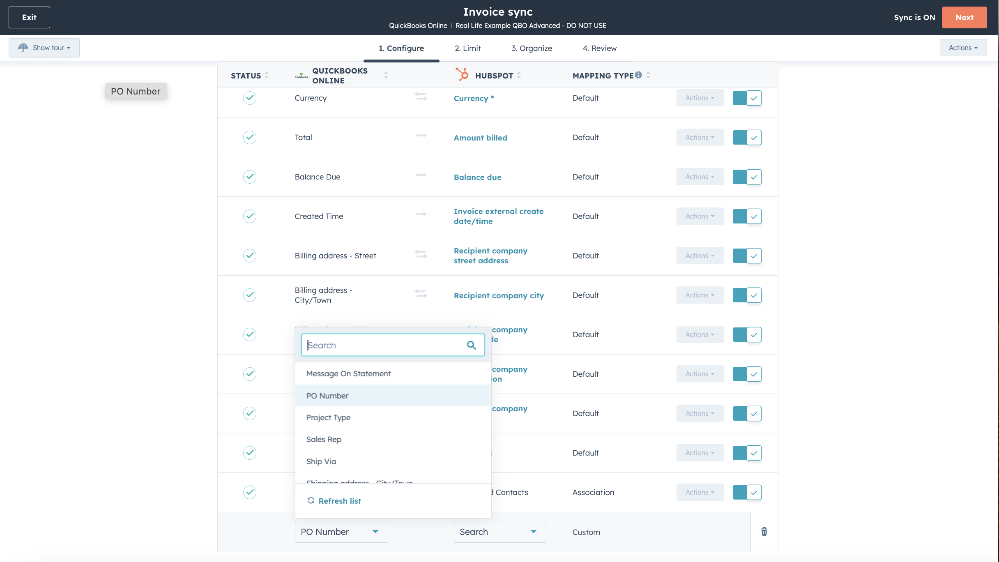Click the status checkmark for Billing address - Street
Viewport: 999px width, 562px height.
coord(250,256)
